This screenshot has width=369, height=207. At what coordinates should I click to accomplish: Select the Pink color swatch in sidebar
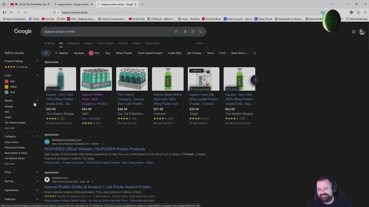(x=7, y=81)
